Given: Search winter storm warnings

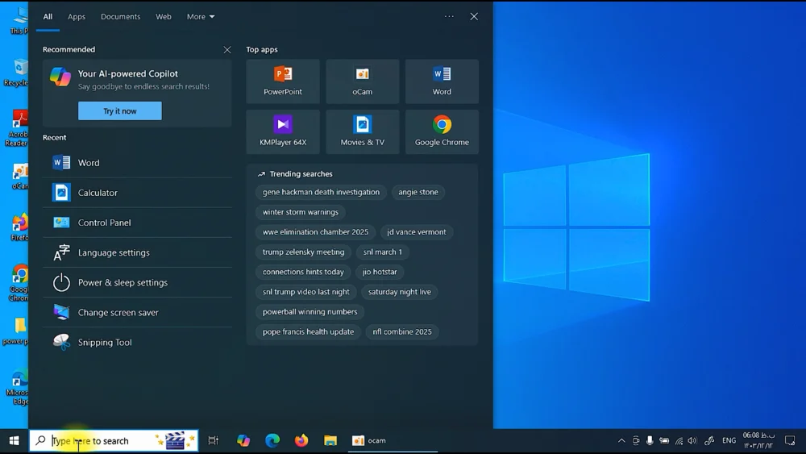Looking at the screenshot, I should click(x=300, y=212).
